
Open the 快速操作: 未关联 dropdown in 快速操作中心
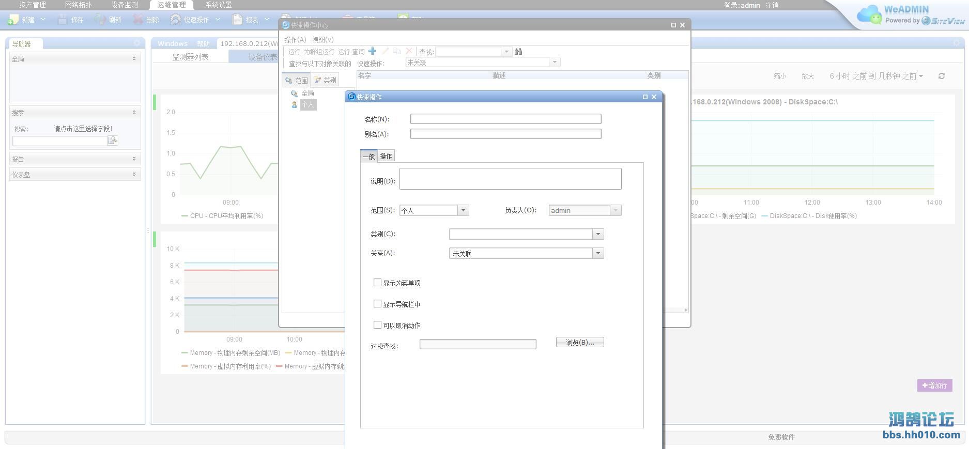555,63
